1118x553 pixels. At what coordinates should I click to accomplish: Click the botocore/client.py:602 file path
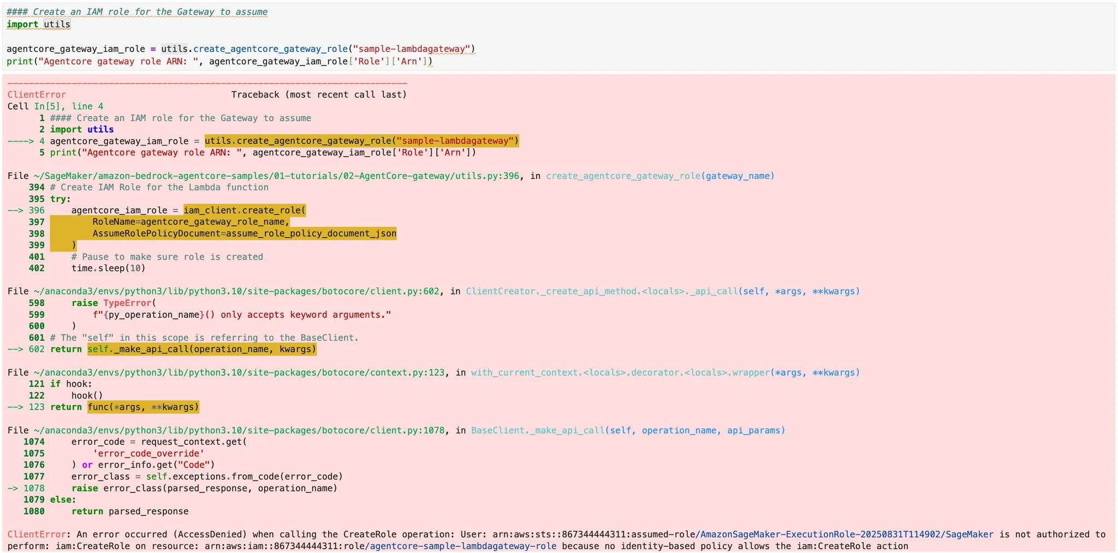click(236, 291)
